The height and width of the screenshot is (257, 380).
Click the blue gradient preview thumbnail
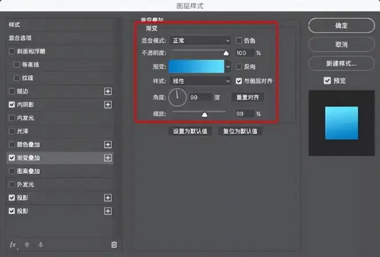[x=341, y=123]
